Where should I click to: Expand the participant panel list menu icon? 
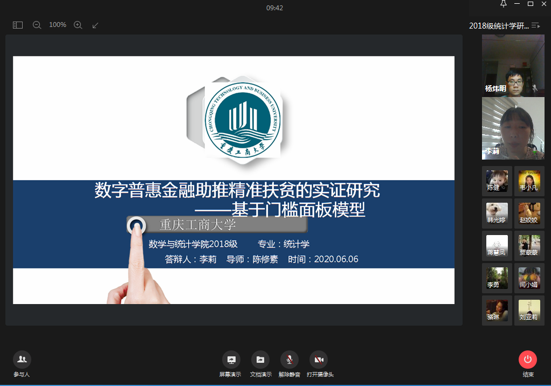pyautogui.click(x=535, y=25)
